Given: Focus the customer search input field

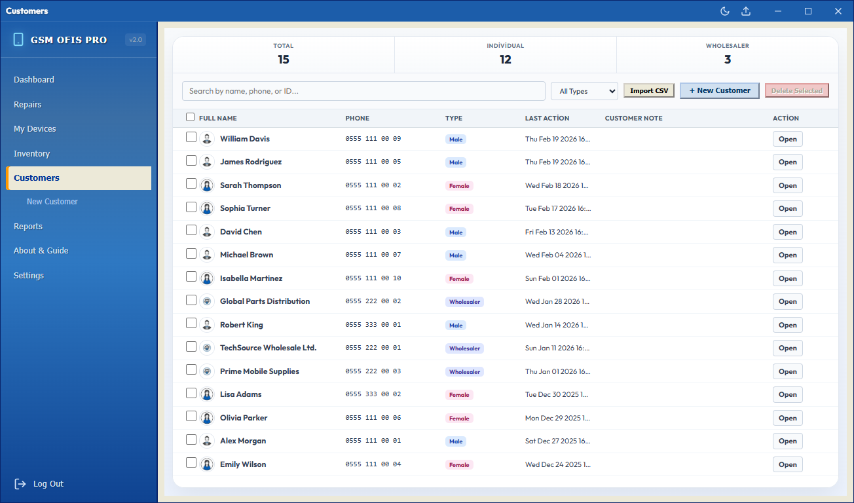Looking at the screenshot, I should (x=363, y=91).
